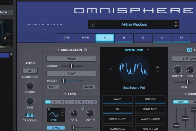Zoom into Modulation with magnifier icon
This screenshot has width=196, height=131.
coord(85,50)
